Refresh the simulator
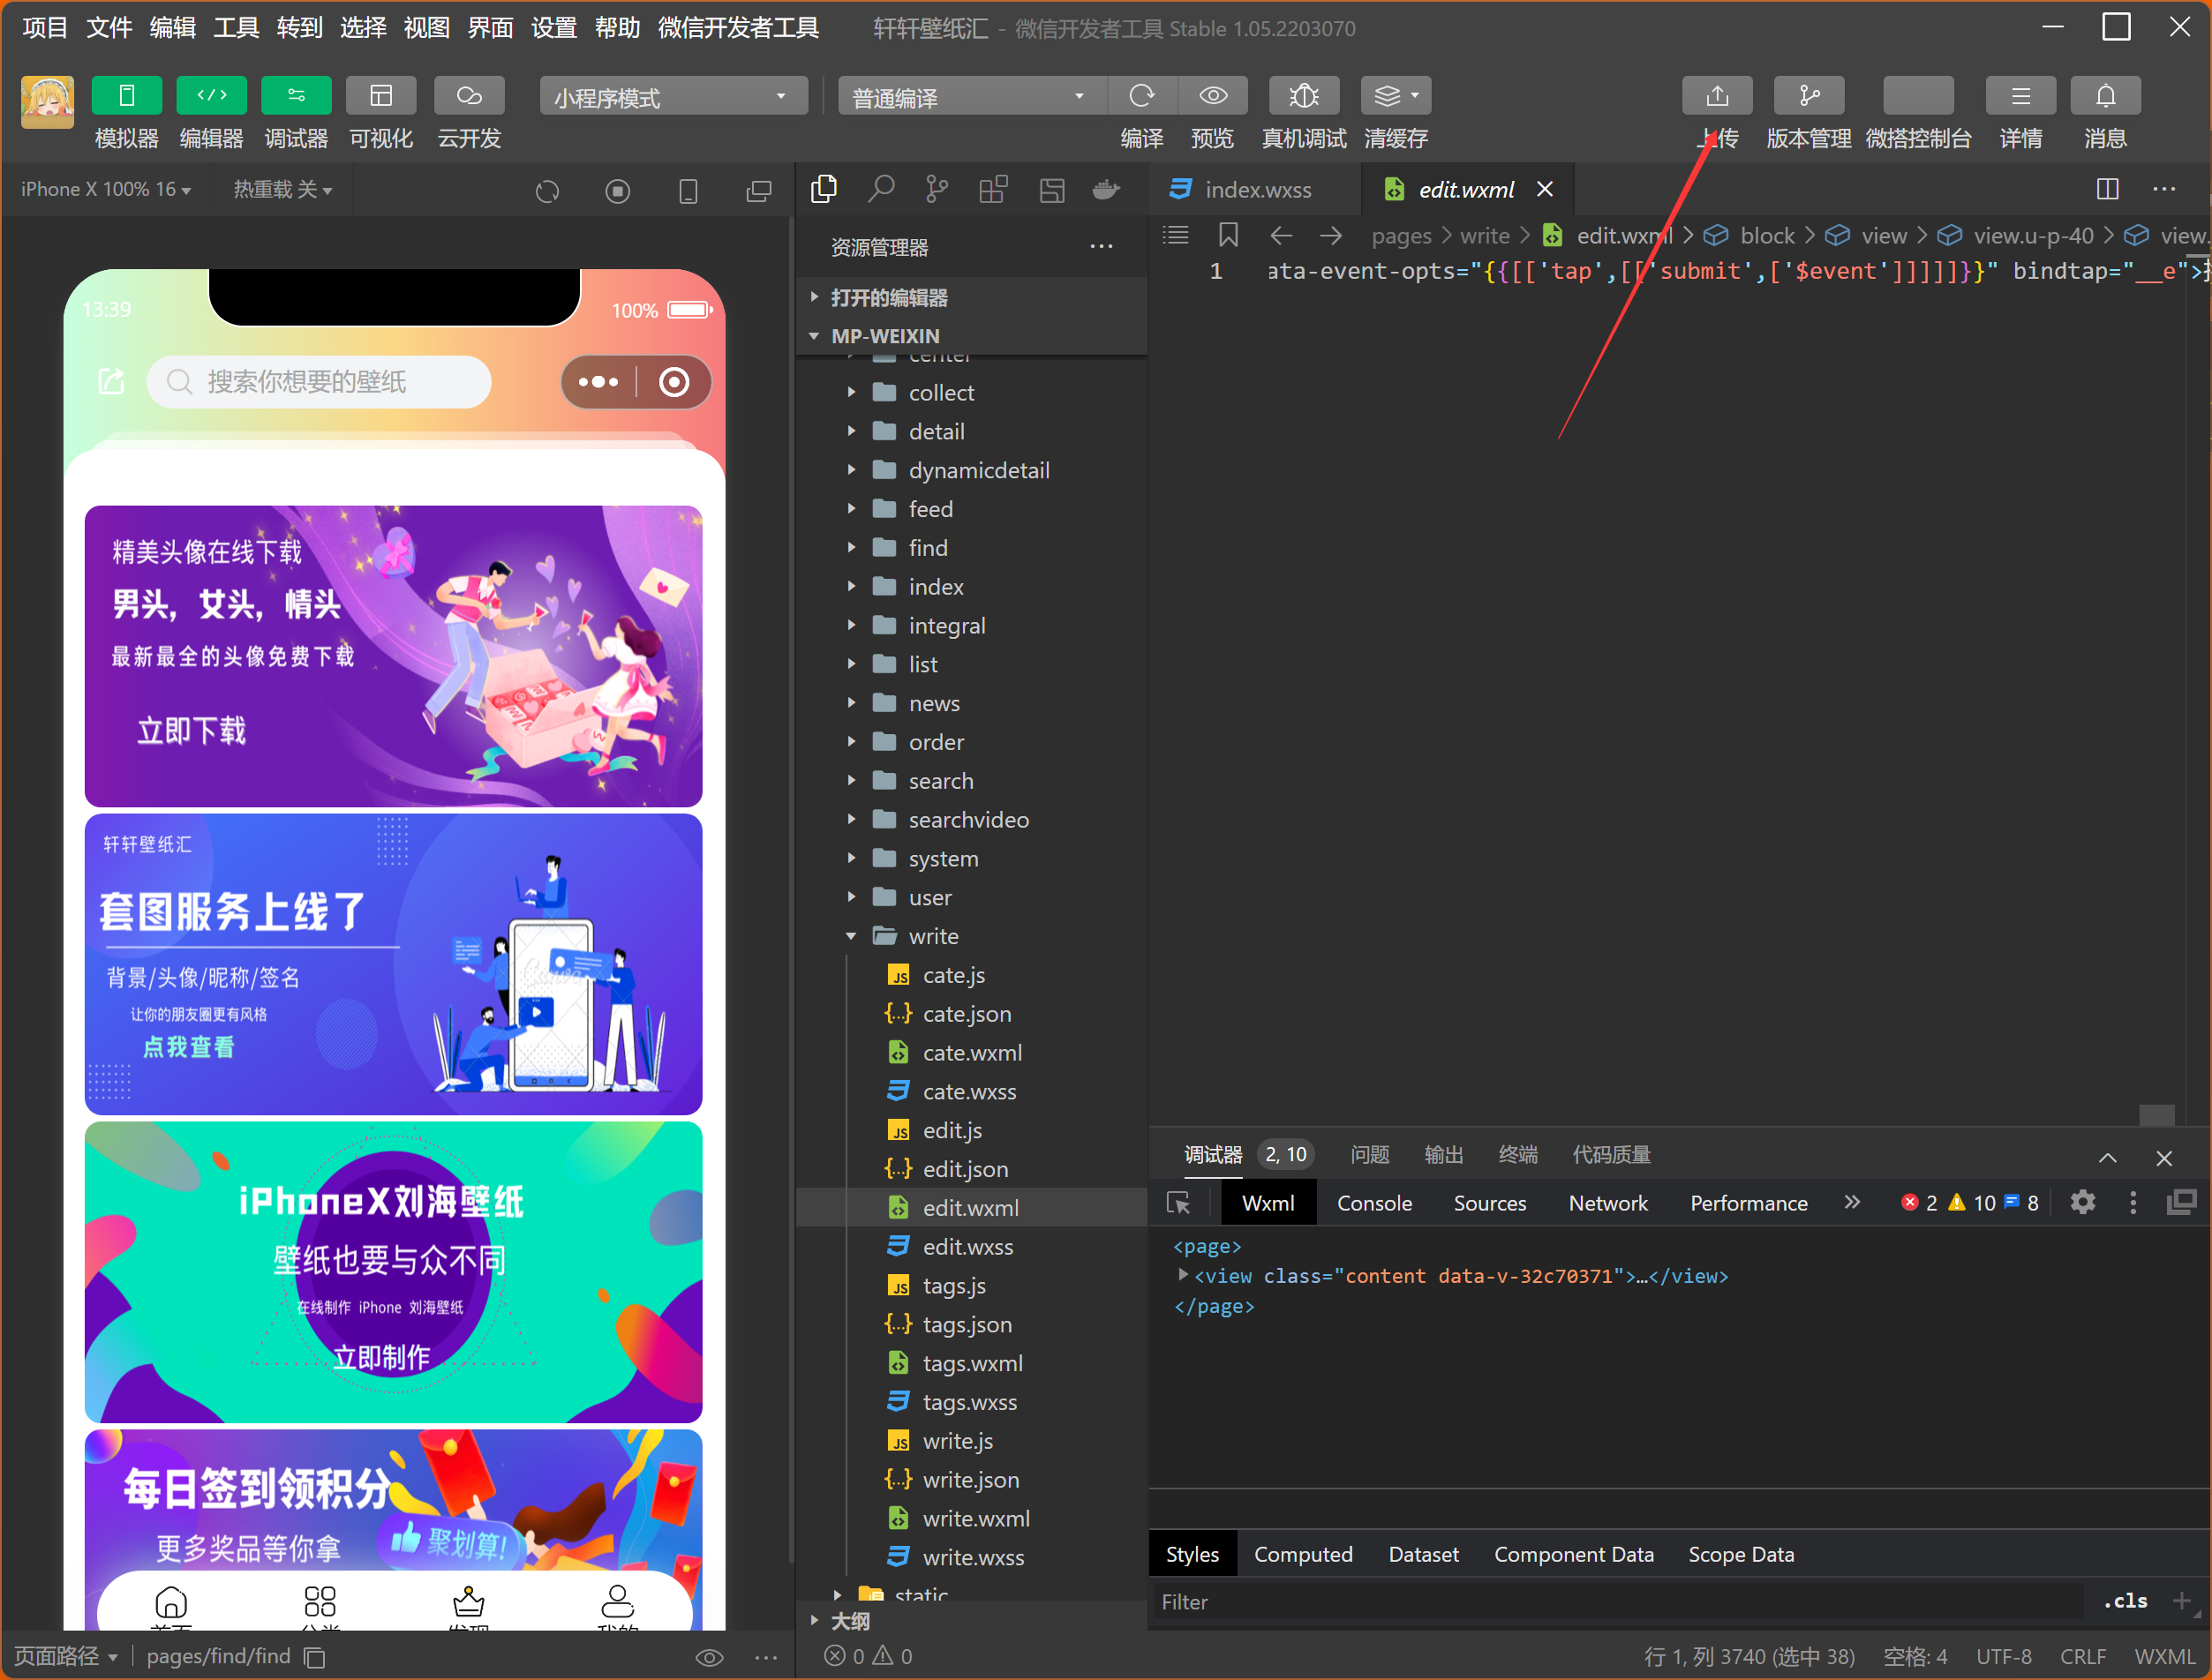This screenshot has height=1680, width=2212. [x=547, y=190]
